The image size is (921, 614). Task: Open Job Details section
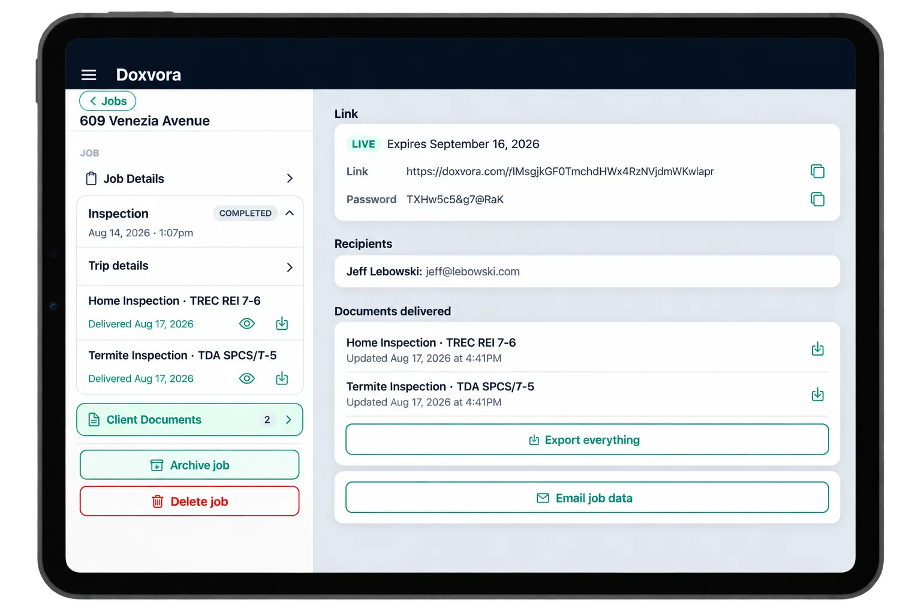tap(189, 179)
